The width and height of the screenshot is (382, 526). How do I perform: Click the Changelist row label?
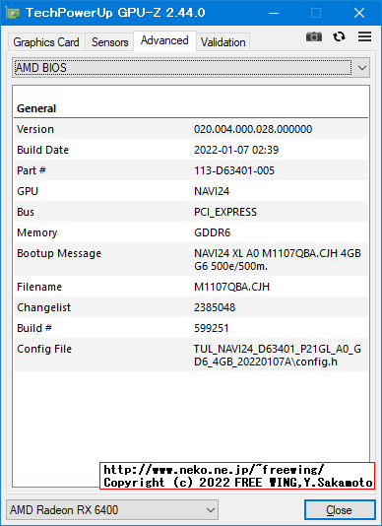click(44, 307)
